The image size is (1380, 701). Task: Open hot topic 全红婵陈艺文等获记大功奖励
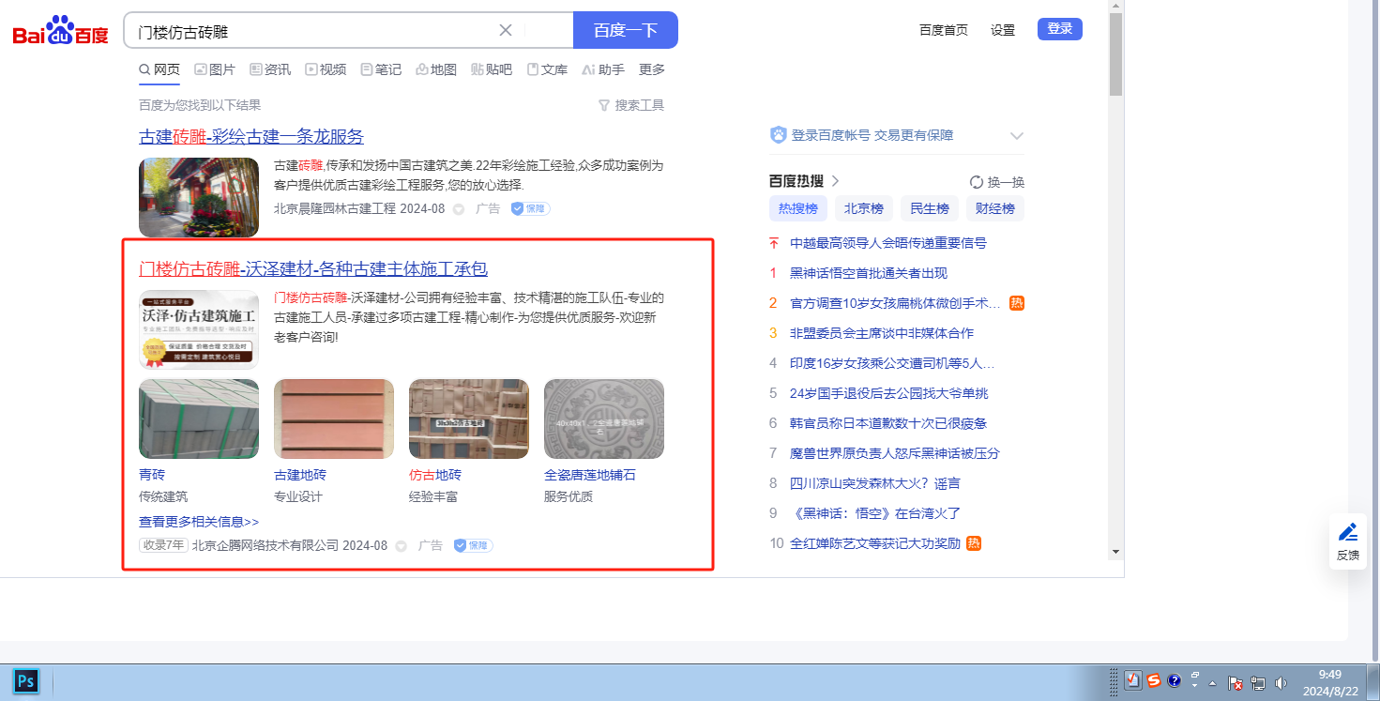click(875, 543)
